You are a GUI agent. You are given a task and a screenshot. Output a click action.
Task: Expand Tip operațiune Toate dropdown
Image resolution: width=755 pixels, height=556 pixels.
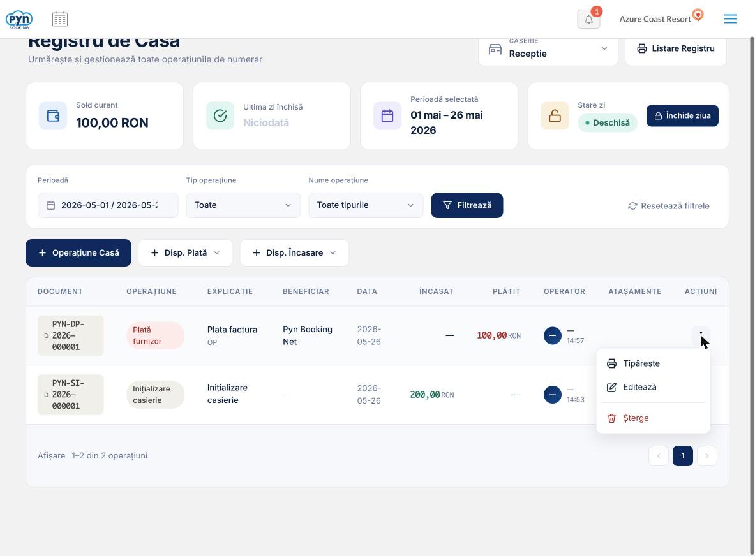243,205
